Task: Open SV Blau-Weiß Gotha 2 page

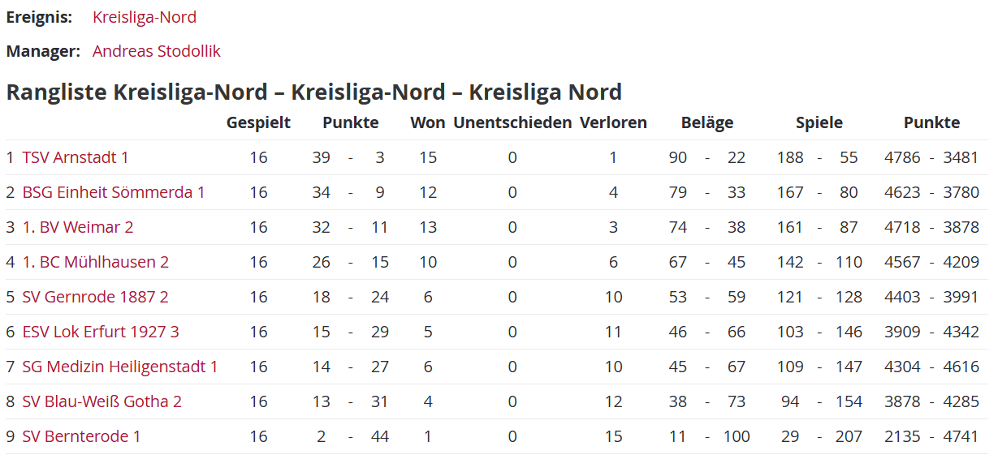Action: [x=102, y=401]
